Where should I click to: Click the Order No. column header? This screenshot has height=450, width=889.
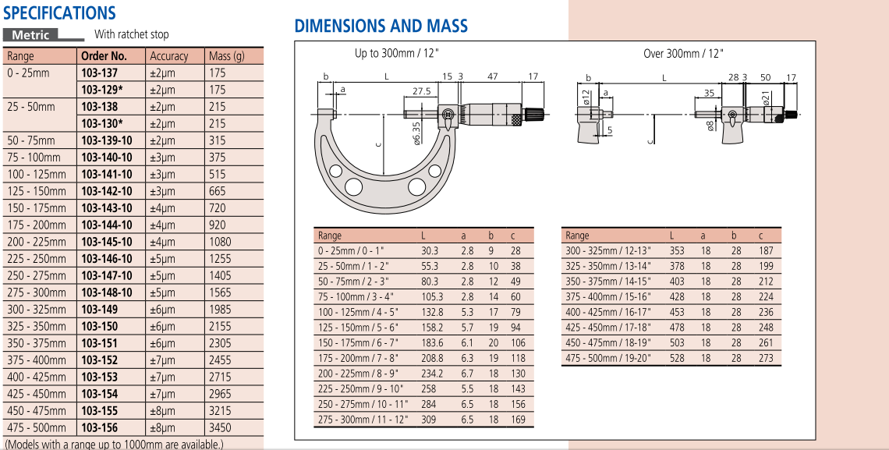[103, 56]
